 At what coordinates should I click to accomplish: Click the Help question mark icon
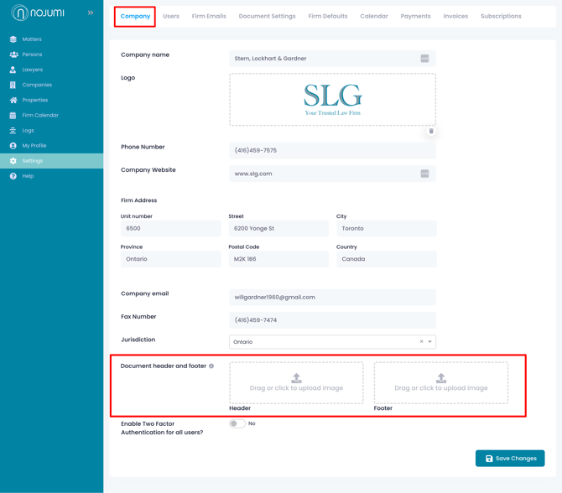(13, 176)
